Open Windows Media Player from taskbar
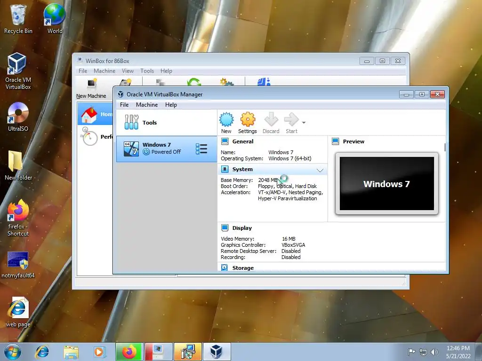This screenshot has width=482, height=361. 100,352
